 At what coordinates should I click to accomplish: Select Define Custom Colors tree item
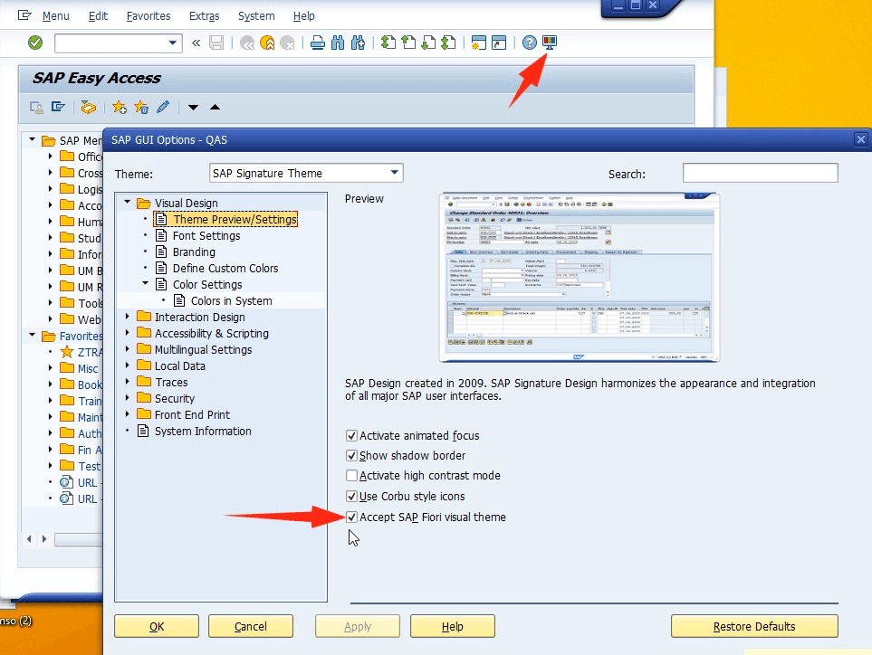tap(225, 268)
